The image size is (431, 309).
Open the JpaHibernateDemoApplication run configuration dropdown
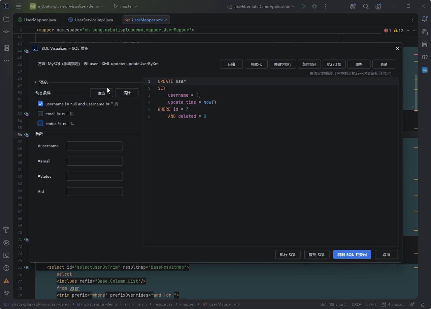[261, 6]
